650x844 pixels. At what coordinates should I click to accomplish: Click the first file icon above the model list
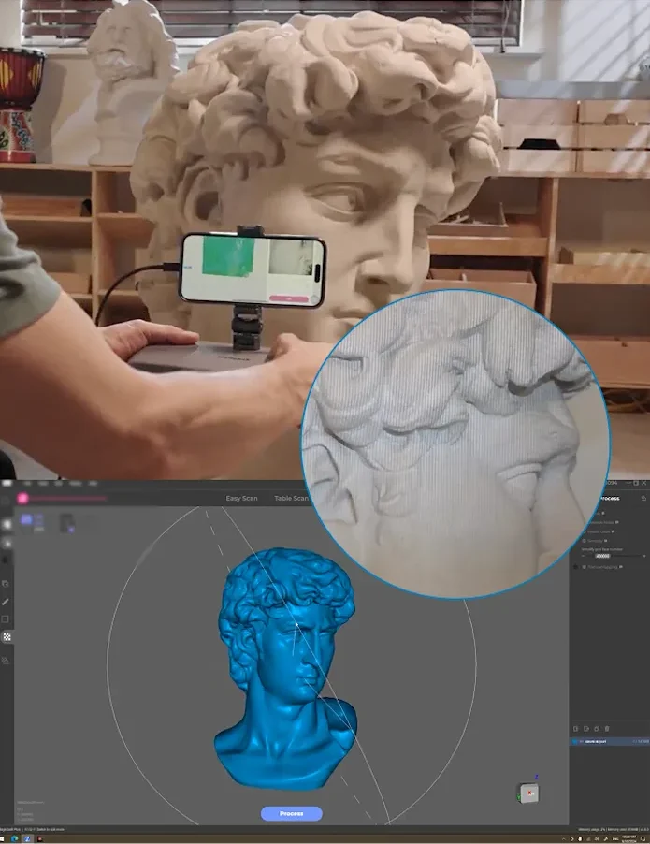pos(576,729)
